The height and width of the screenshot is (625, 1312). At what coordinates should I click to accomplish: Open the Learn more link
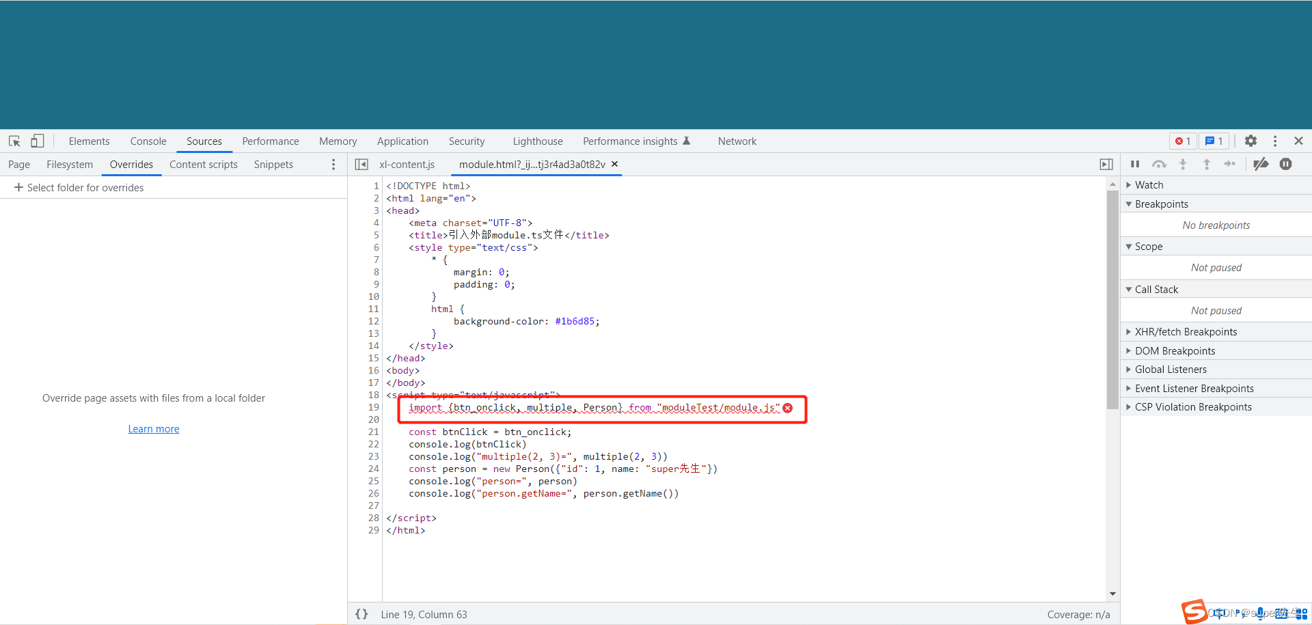(x=154, y=428)
